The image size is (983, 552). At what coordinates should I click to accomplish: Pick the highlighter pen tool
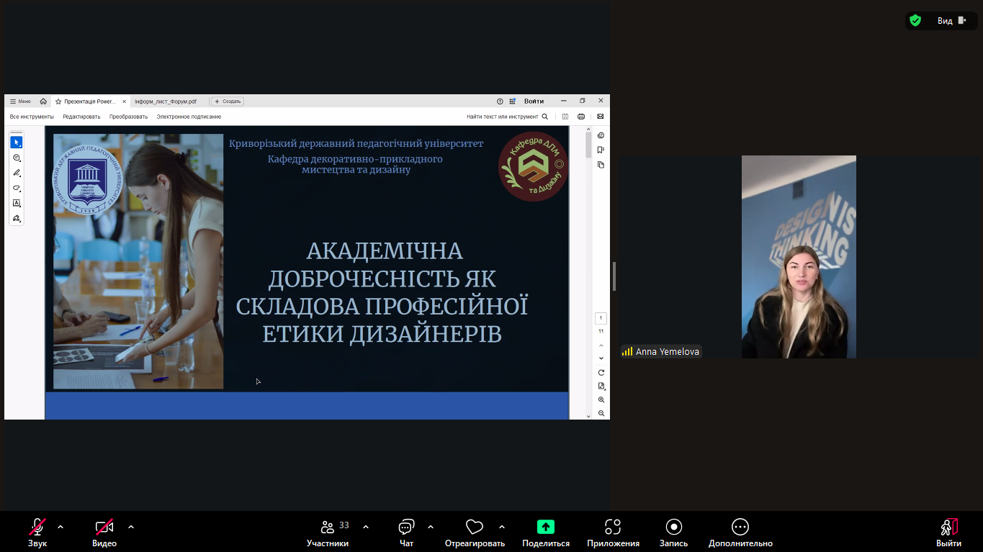pyautogui.click(x=17, y=173)
